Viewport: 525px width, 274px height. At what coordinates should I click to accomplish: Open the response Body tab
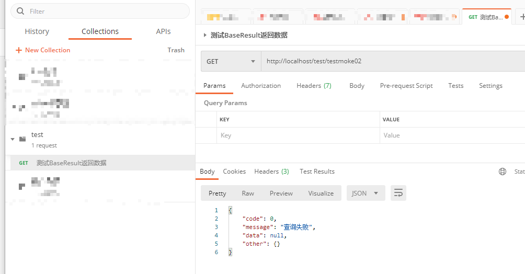[x=207, y=172]
